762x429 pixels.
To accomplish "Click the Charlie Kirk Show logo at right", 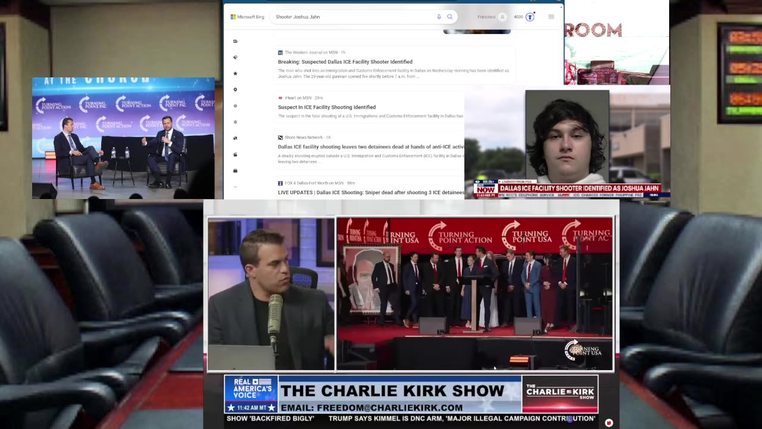I will 560,393.
